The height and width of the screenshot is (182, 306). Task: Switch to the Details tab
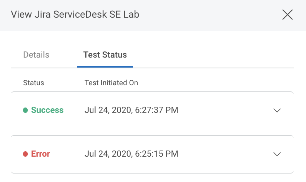click(36, 55)
